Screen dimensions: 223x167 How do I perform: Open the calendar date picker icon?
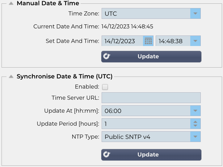[149, 41]
